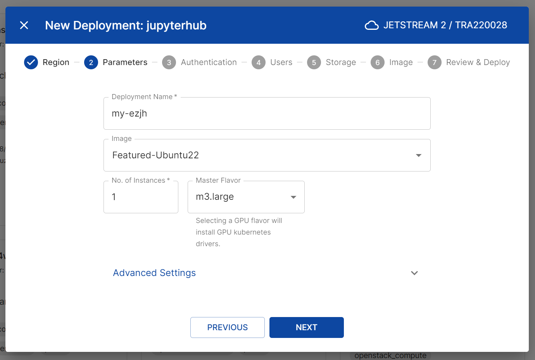Click the NEXT button

[307, 327]
